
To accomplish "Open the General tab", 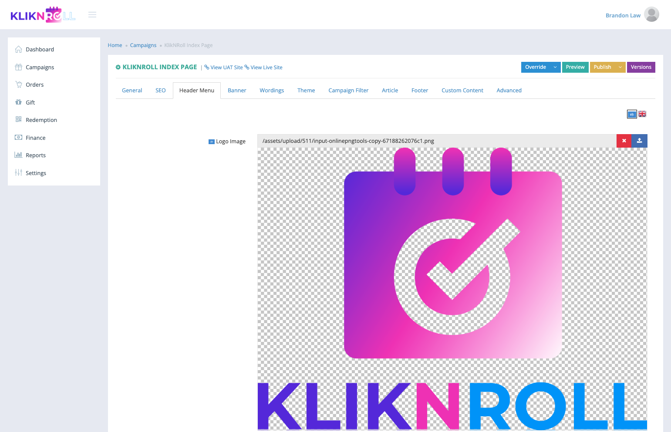I will 132,91.
